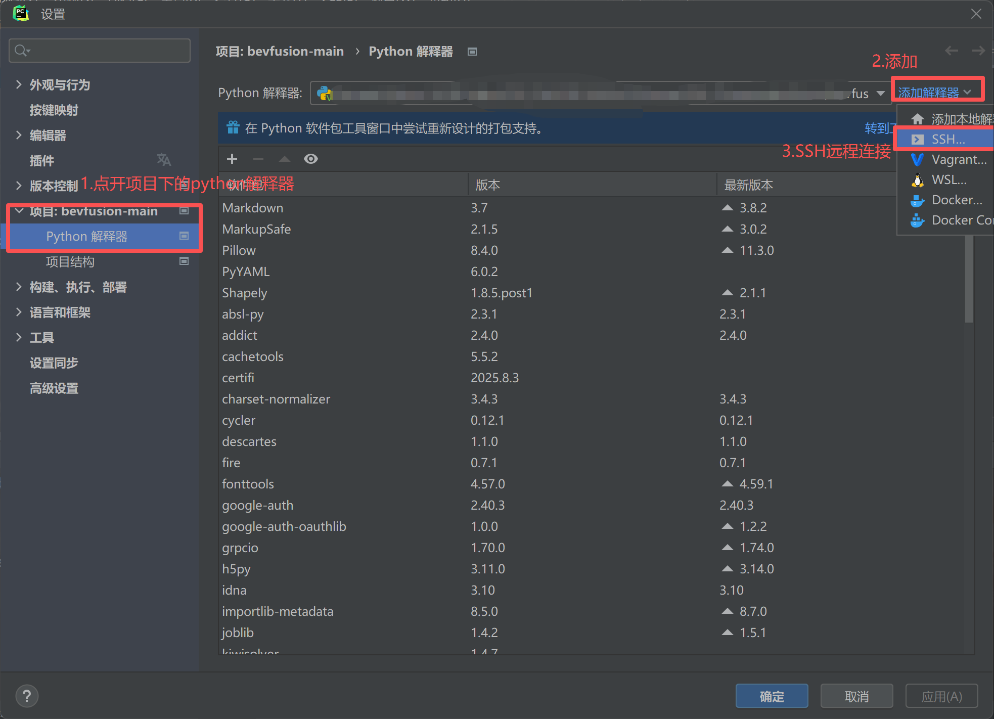The width and height of the screenshot is (994, 719).
Task: Open the Python interpreter combo box arrow
Action: click(880, 94)
